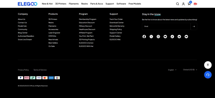Image resolution: width=215 pixels, height=98 pixels.
Task: Visit the X (Twitter) social icon
Action: pos(151,36)
